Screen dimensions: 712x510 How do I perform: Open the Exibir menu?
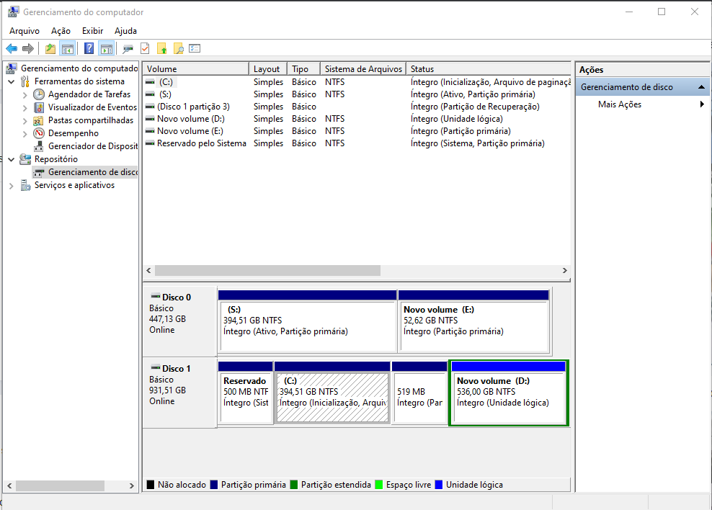pyautogui.click(x=93, y=31)
